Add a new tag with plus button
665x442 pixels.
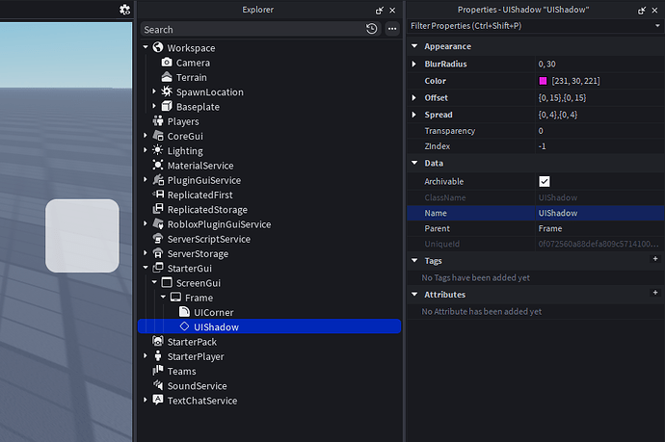(655, 258)
